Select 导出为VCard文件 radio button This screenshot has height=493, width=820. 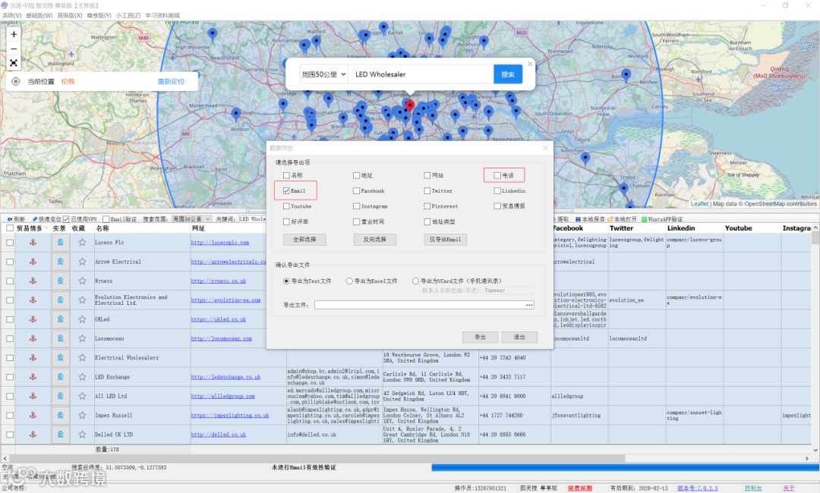point(415,281)
